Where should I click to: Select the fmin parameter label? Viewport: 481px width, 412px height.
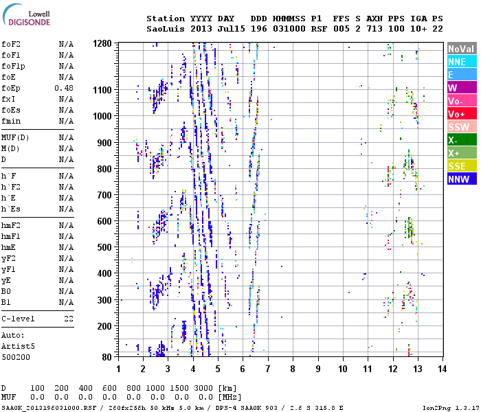[x=11, y=122]
